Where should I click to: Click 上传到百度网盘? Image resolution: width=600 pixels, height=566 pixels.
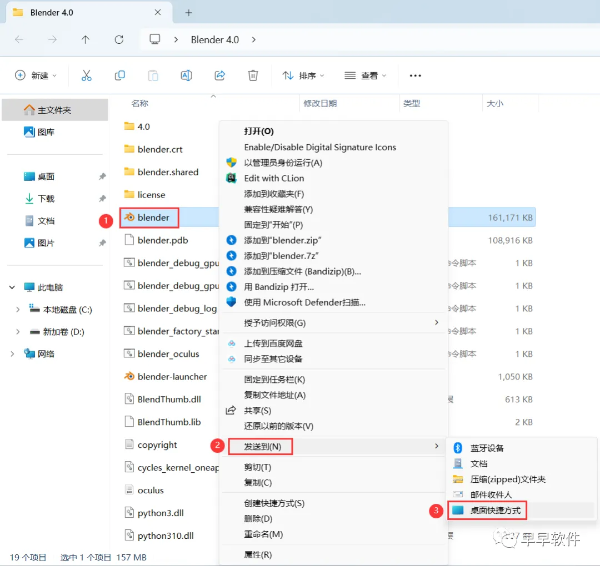(x=333, y=343)
